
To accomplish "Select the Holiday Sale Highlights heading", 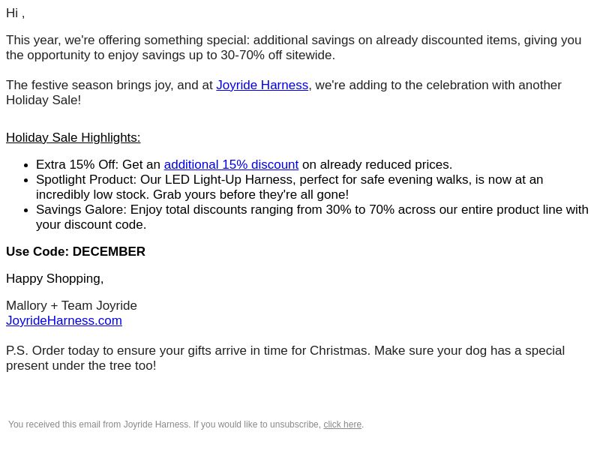I will point(73,137).
